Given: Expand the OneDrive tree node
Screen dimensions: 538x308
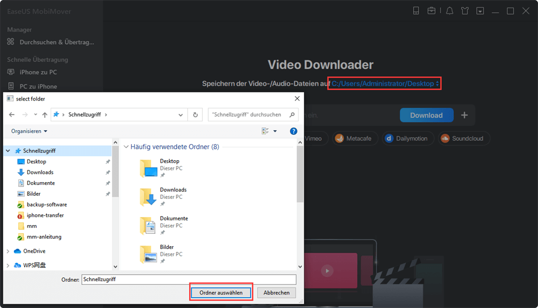Looking at the screenshot, I should (x=8, y=251).
